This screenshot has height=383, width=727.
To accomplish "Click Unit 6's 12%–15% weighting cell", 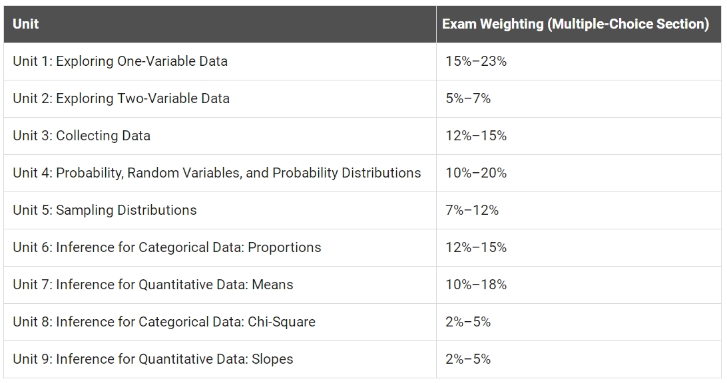I will (x=579, y=247).
